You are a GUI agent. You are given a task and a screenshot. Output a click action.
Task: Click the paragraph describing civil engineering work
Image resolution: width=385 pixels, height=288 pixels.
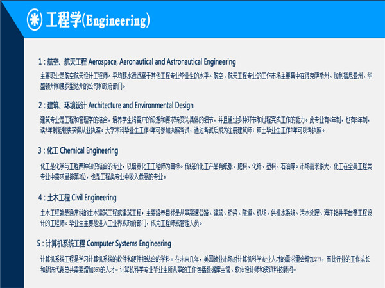(205, 216)
